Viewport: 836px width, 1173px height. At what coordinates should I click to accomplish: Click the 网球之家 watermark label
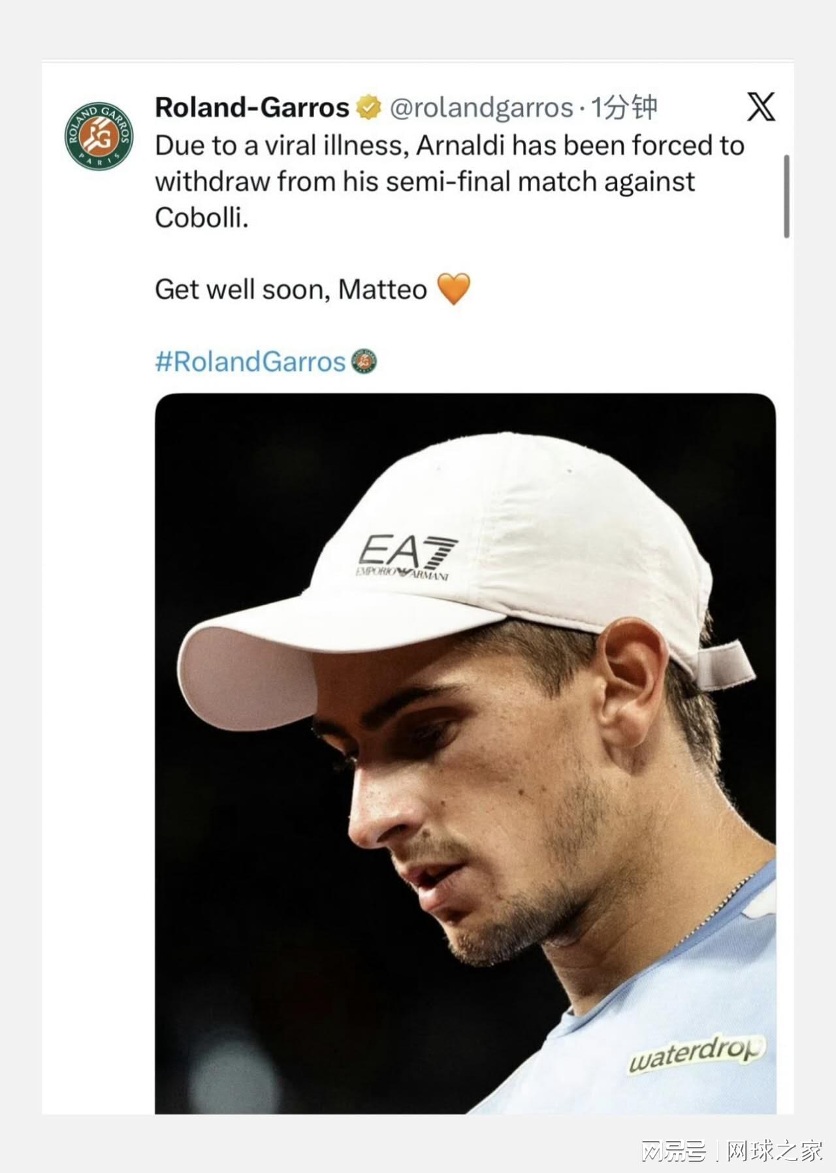tap(775, 1150)
